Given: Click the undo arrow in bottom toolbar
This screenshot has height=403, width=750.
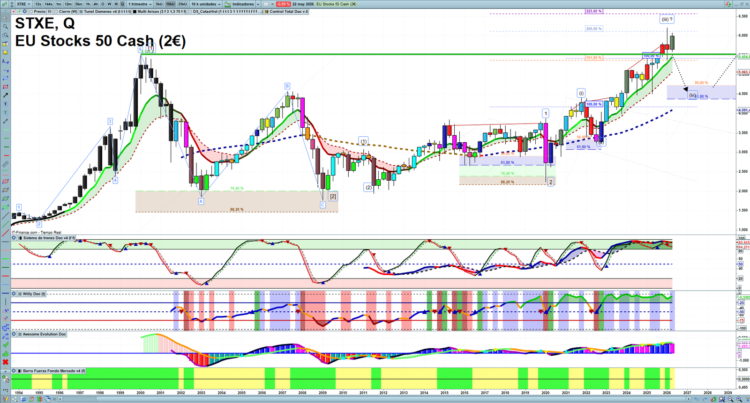Looking at the screenshot, I should 697,399.
